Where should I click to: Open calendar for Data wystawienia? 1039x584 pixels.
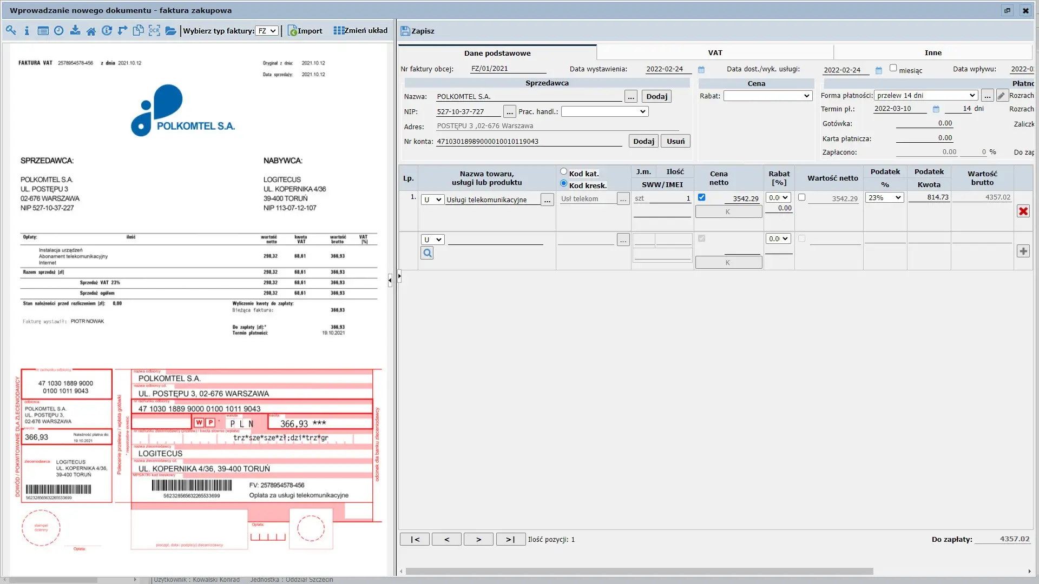coord(701,70)
